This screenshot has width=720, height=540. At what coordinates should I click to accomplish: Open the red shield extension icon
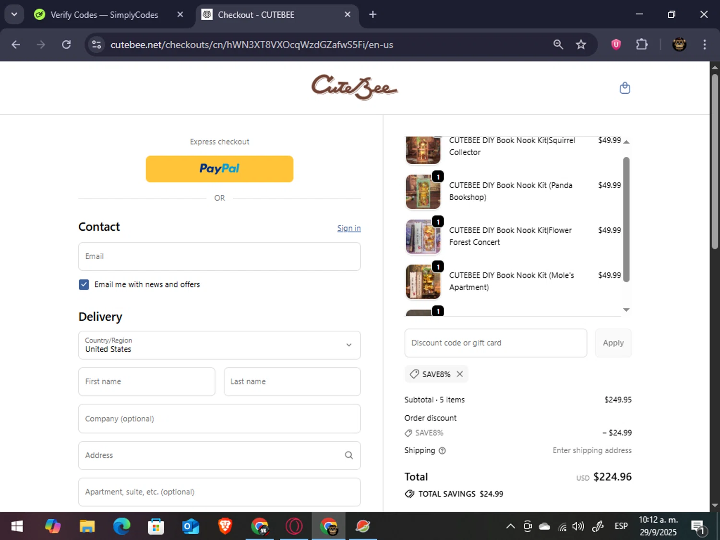click(616, 45)
